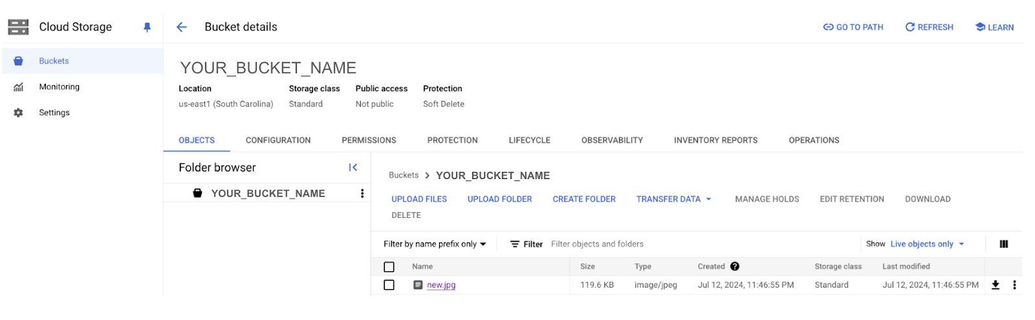Viewport: 1035px width, 320px height.
Task: Click the 'image/jpeg' type cell
Action: [656, 285]
